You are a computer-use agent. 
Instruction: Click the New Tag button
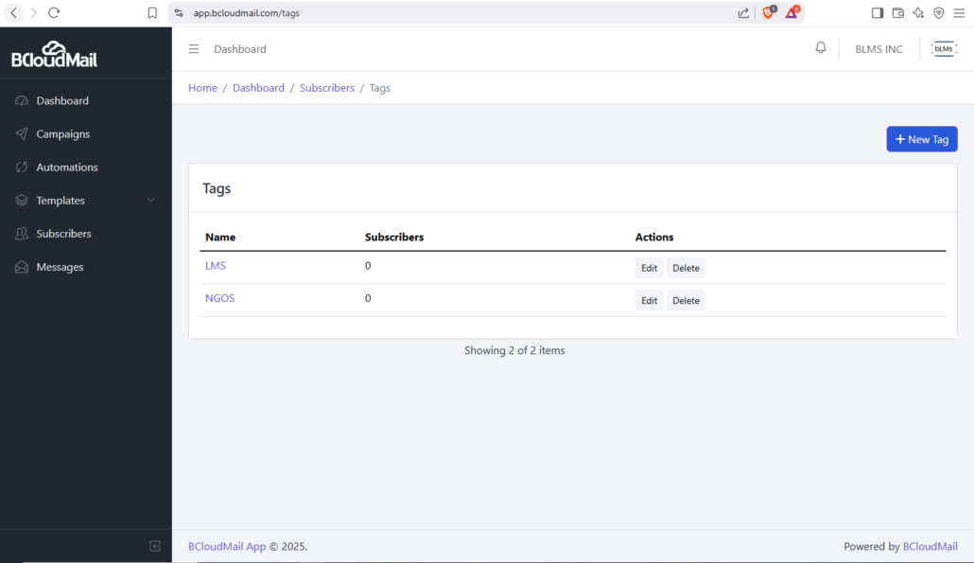pyautogui.click(x=922, y=139)
